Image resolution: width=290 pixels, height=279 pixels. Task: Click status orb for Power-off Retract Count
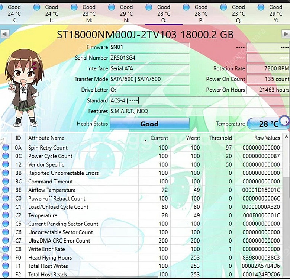point(6,198)
